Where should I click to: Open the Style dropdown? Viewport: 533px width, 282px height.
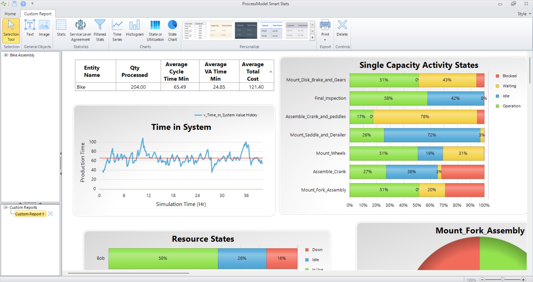(524, 14)
